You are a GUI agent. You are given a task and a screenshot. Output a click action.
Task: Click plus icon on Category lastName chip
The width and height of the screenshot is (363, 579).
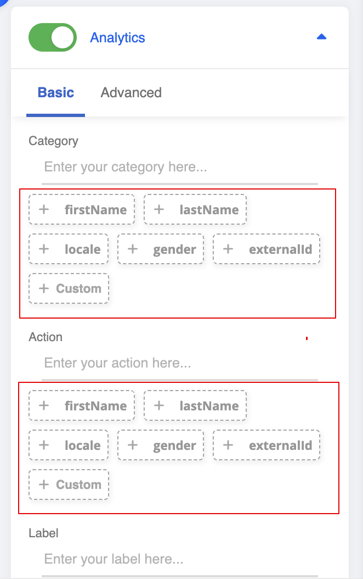click(x=159, y=209)
